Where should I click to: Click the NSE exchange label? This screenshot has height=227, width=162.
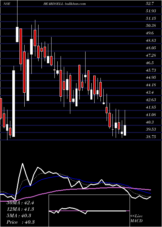pyautogui.click(x=7, y=4)
